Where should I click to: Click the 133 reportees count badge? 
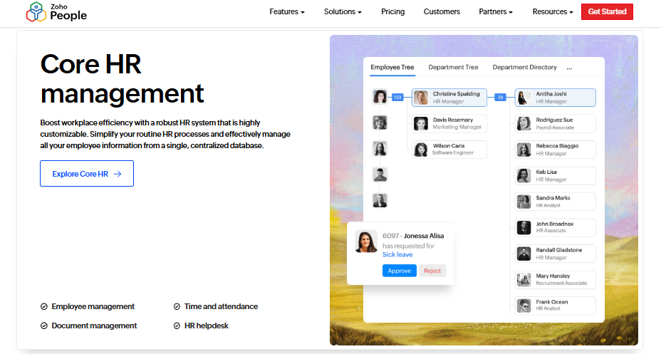[x=397, y=98]
